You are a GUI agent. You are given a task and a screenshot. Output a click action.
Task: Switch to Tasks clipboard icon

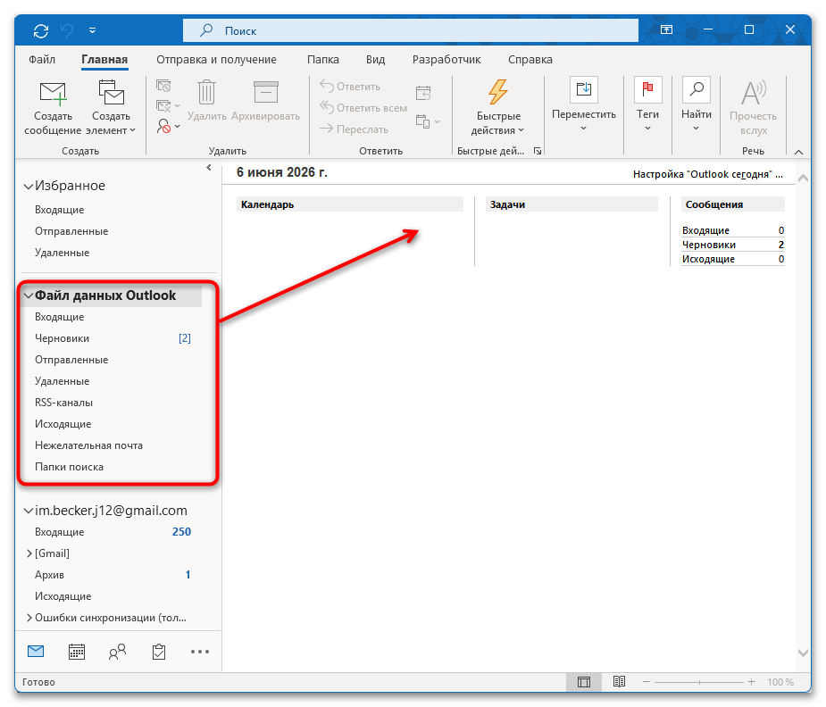(x=159, y=652)
